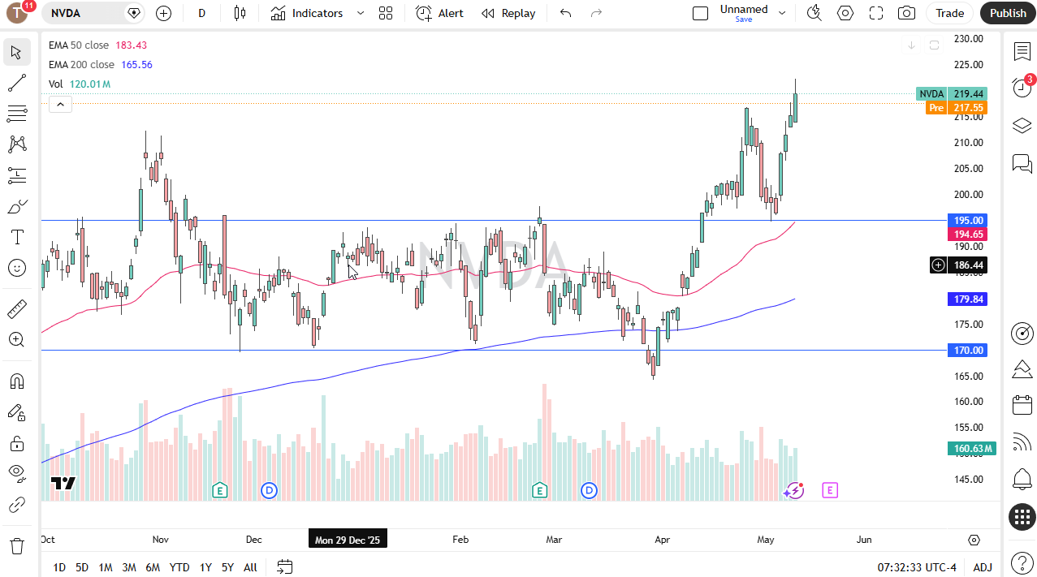Remove objects with the trash icon
1037x577 pixels.
click(16, 545)
